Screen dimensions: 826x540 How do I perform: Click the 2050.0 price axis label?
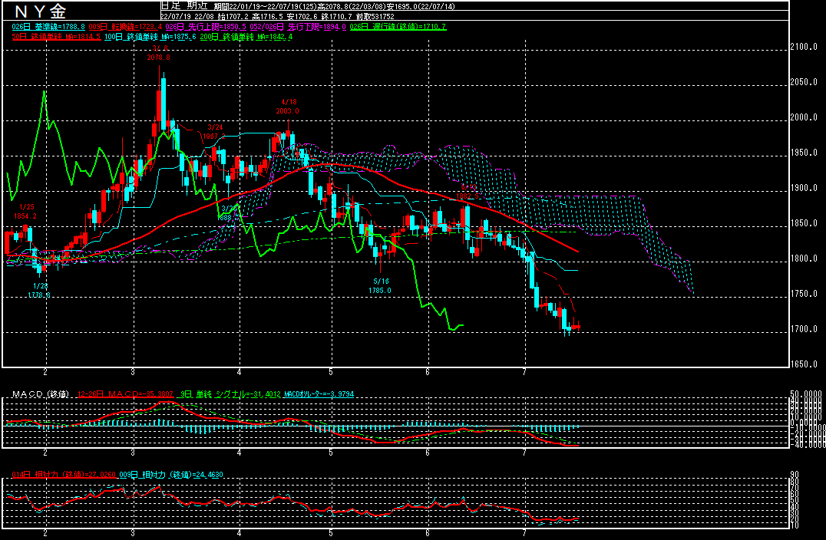[804, 82]
